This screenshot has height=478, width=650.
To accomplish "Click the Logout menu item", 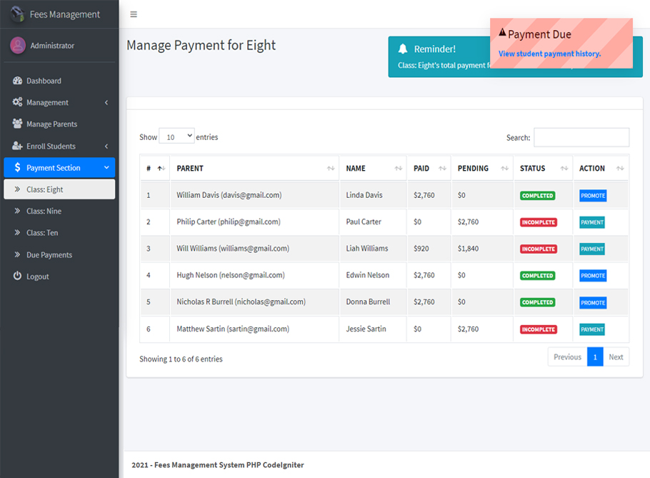I will coord(59,276).
